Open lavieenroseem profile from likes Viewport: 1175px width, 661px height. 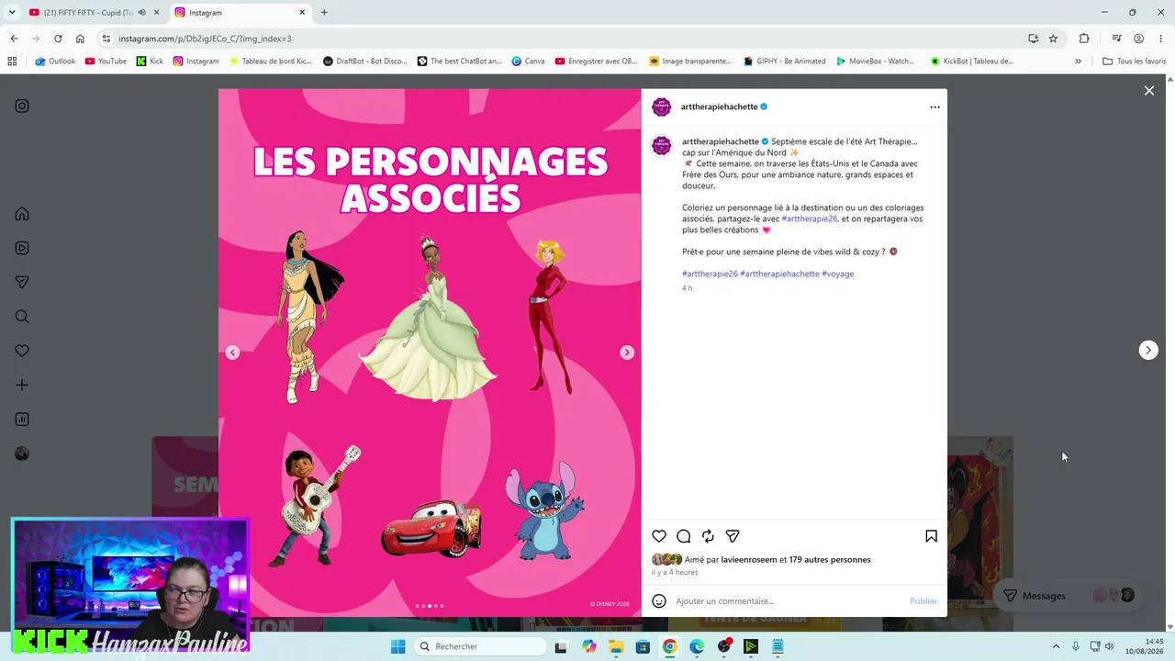click(x=749, y=559)
